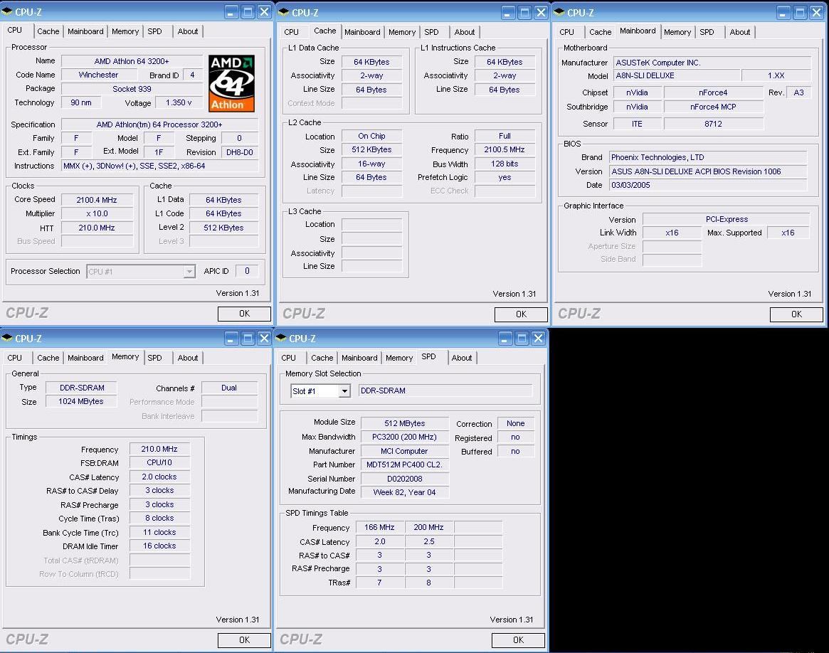The image size is (829, 653).
Task: Click OK in the Cache tab window
Action: 521,314
